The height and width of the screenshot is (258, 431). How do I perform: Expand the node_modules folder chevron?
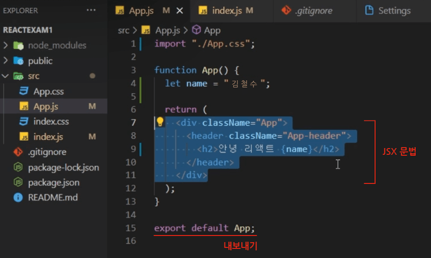pos(6,45)
